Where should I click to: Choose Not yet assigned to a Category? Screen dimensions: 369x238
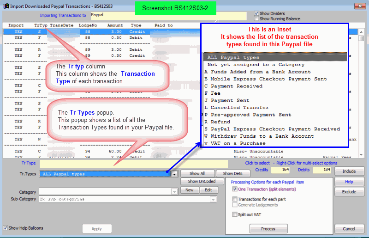point(275,65)
